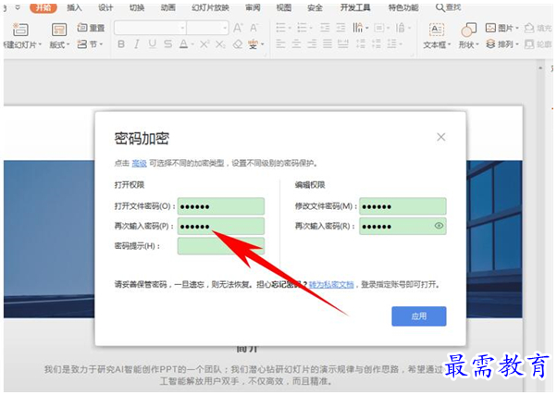Click the 密码提示(H) input field
This screenshot has width=557, height=395.
221,246
